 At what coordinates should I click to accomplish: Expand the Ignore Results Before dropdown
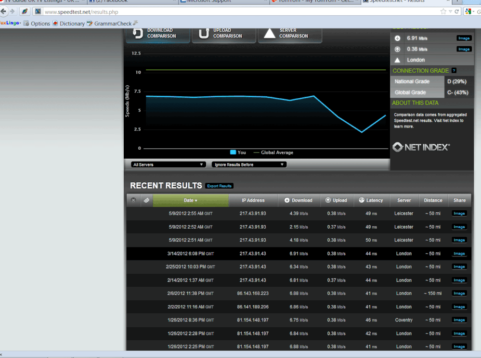click(x=249, y=165)
